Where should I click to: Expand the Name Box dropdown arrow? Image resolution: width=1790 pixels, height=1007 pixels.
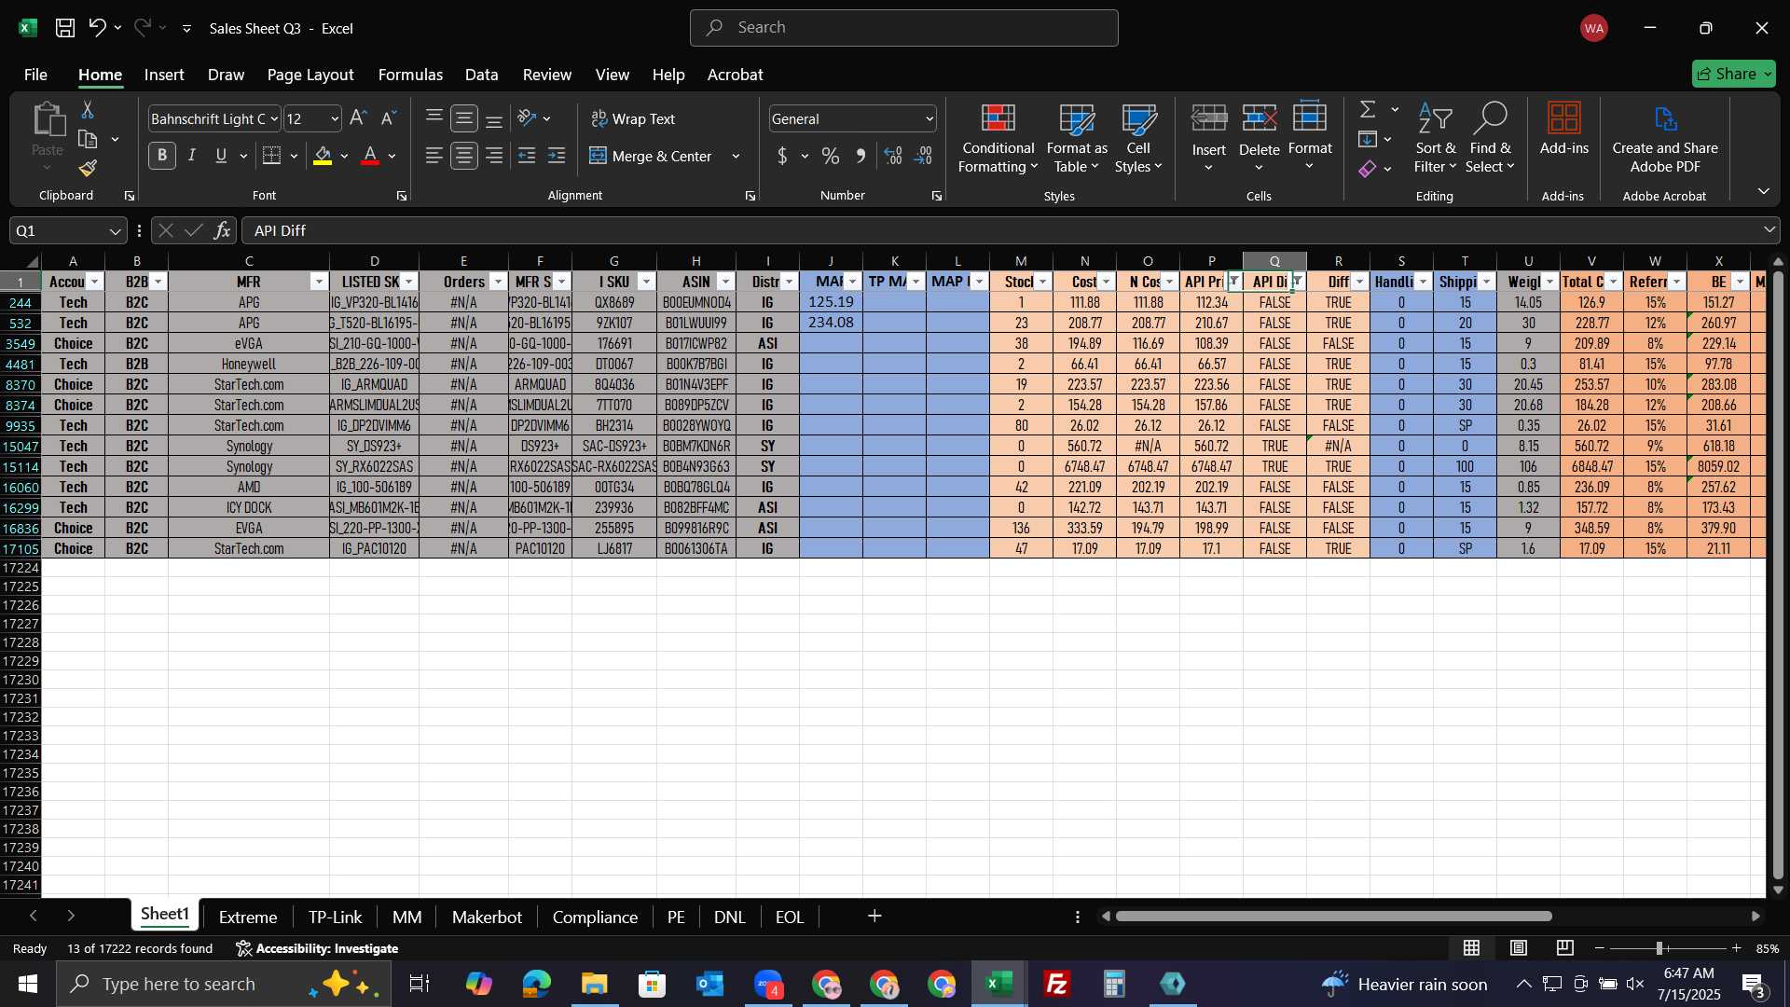tap(115, 231)
